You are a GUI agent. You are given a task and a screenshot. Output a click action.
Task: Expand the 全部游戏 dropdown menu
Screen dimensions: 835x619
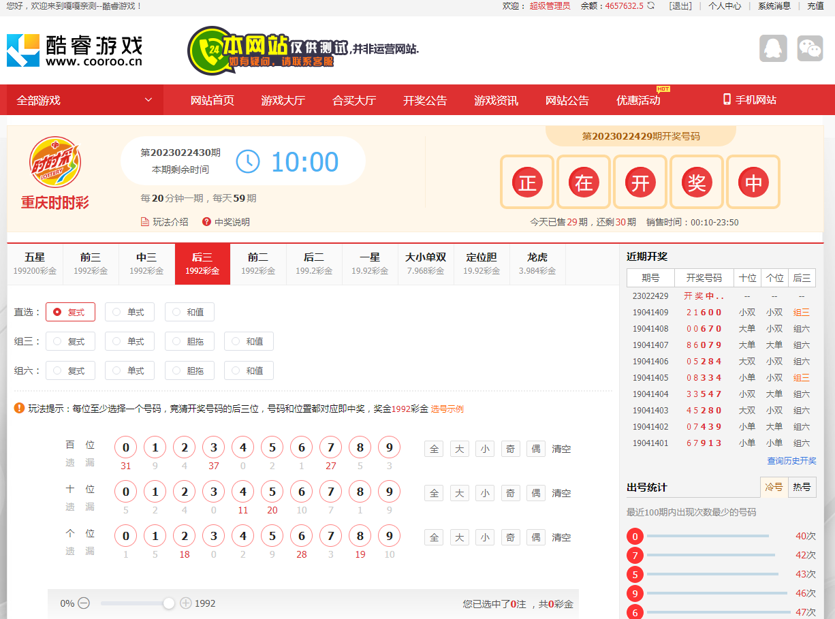[x=84, y=100]
